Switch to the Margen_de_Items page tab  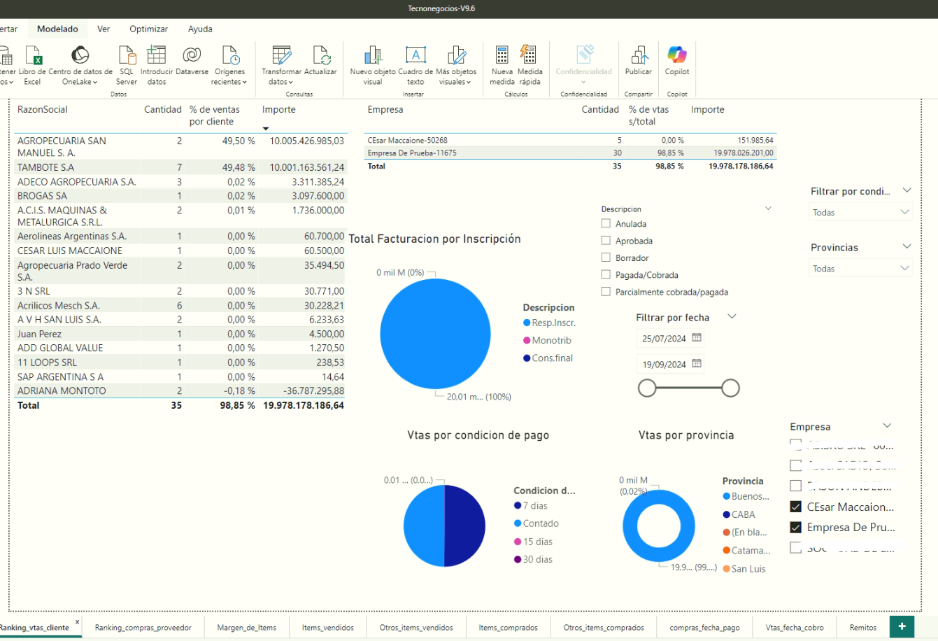246,628
